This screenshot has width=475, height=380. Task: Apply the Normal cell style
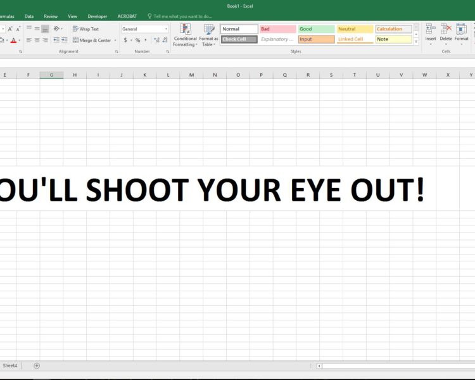[x=239, y=29]
